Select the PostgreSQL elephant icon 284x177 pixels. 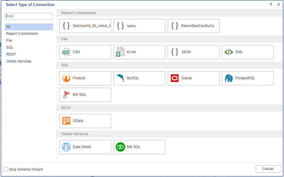228,78
